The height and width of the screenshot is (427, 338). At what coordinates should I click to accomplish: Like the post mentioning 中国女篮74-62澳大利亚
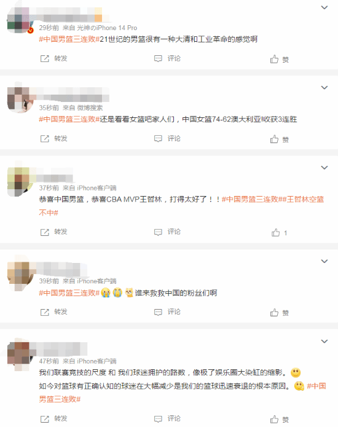click(x=274, y=139)
